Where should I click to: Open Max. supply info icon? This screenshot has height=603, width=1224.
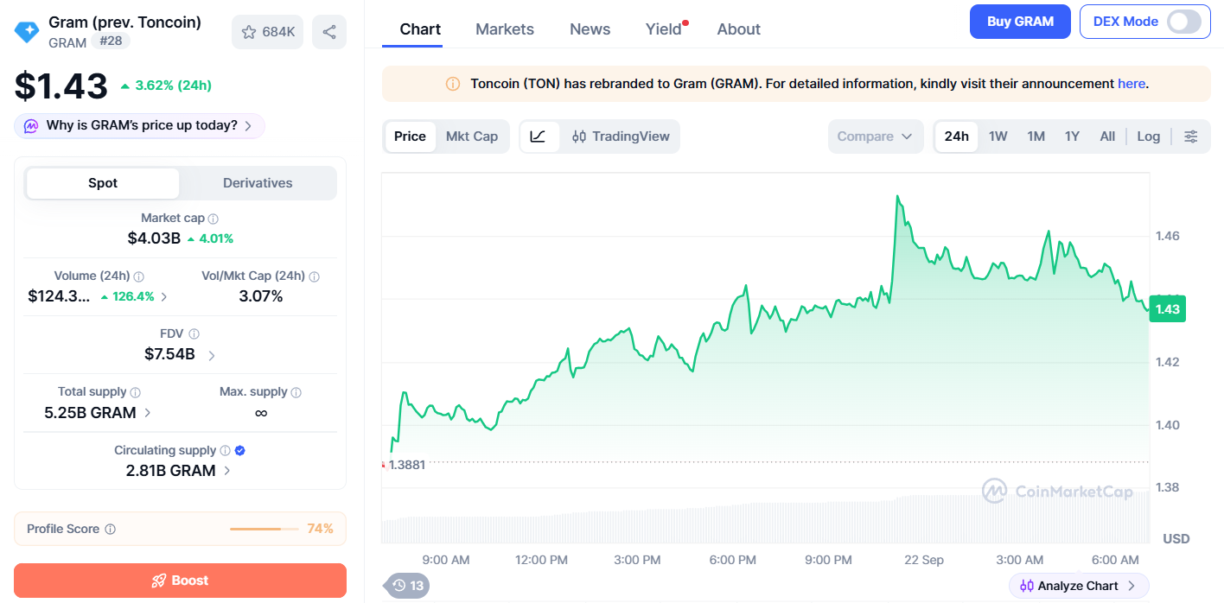[x=296, y=393]
